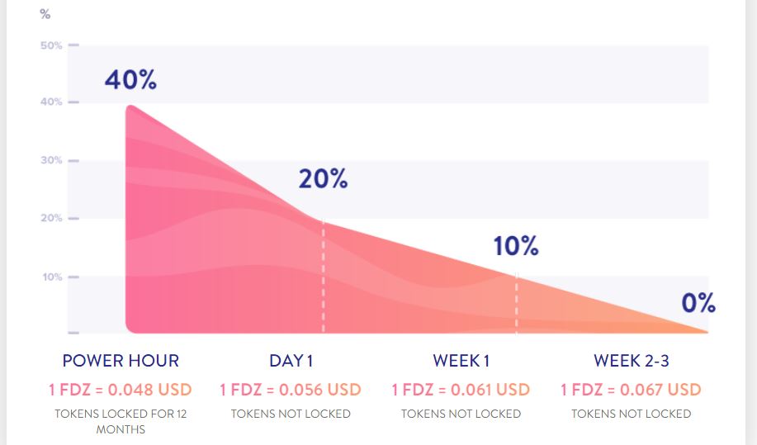The image size is (757, 445).
Task: Select the DAY 1 stage heading
Action: 291,361
